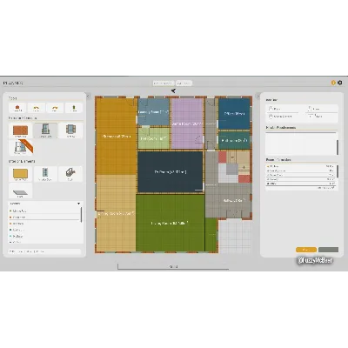The height and width of the screenshot is (348, 348).
Task: Choose the interior door tile
Action: [x=45, y=174]
